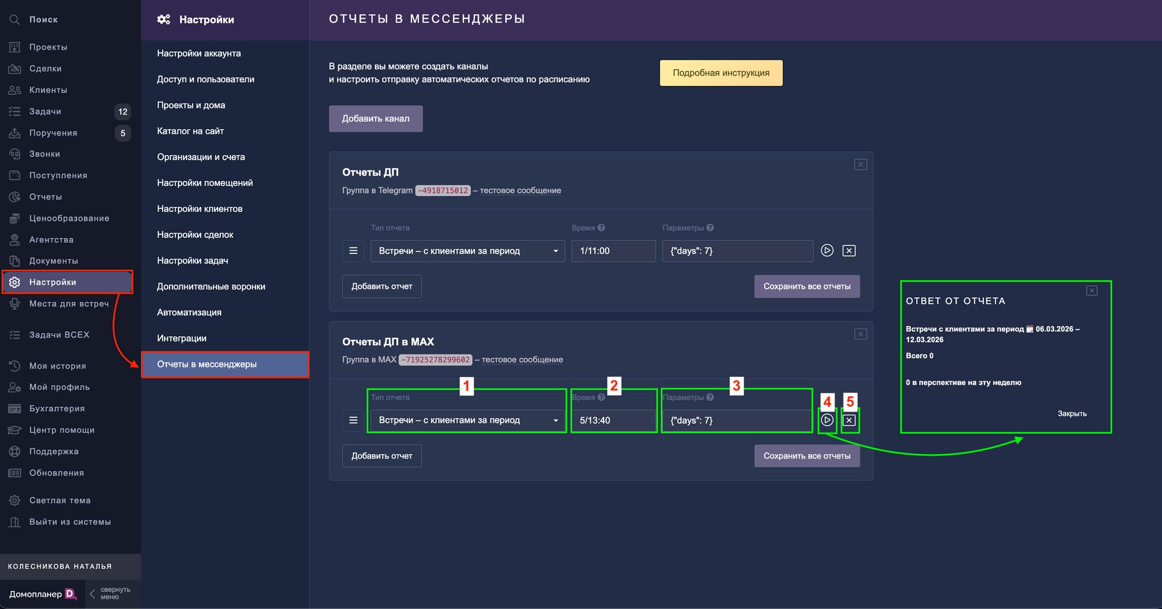Click the Ценообразование coins icon

[14, 218]
